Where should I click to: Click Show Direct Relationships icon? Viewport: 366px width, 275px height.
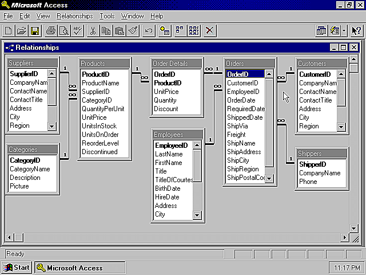[180, 31]
